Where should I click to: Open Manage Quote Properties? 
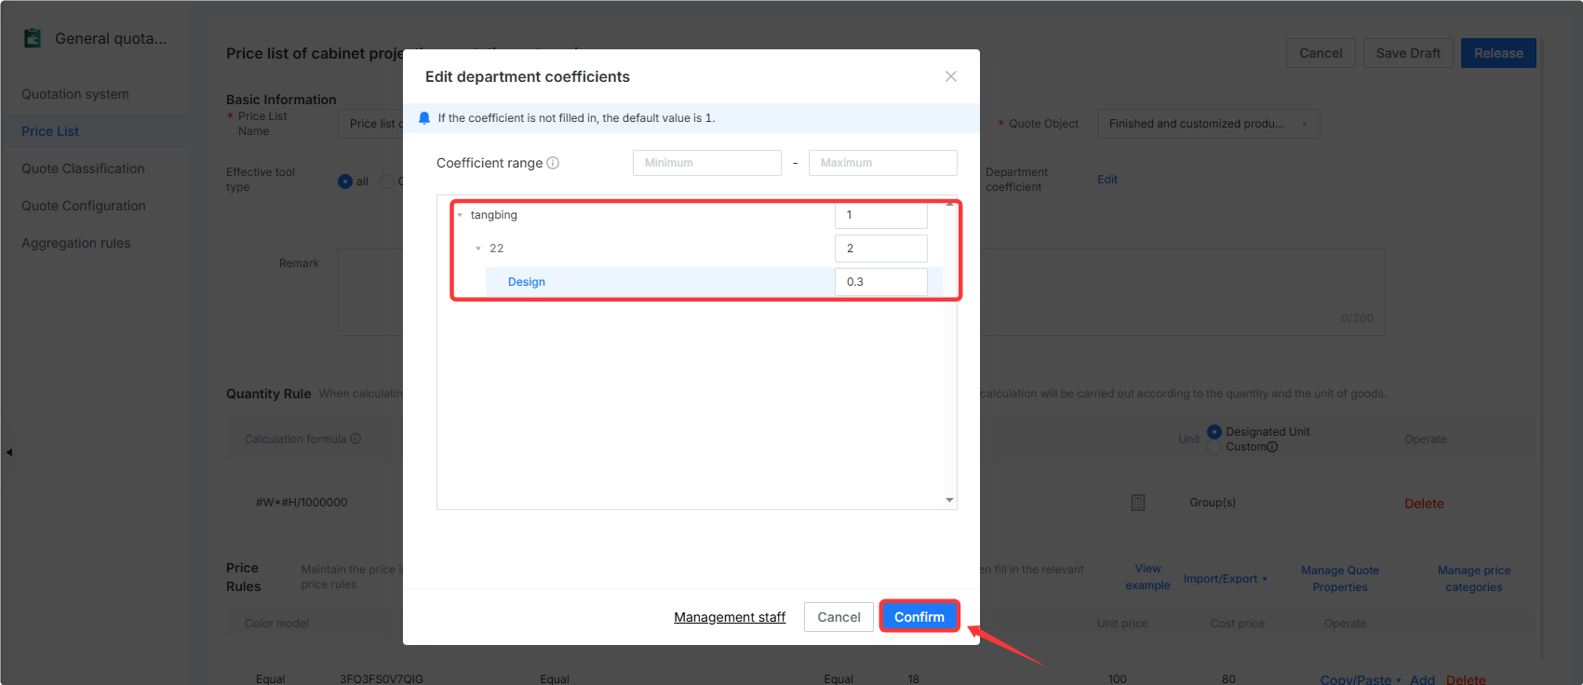[1340, 579]
